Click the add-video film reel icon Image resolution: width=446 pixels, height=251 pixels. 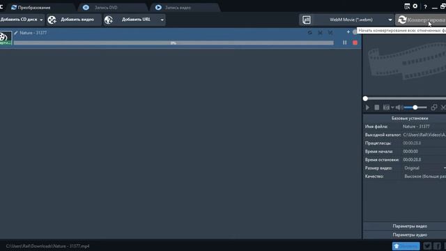(x=52, y=20)
